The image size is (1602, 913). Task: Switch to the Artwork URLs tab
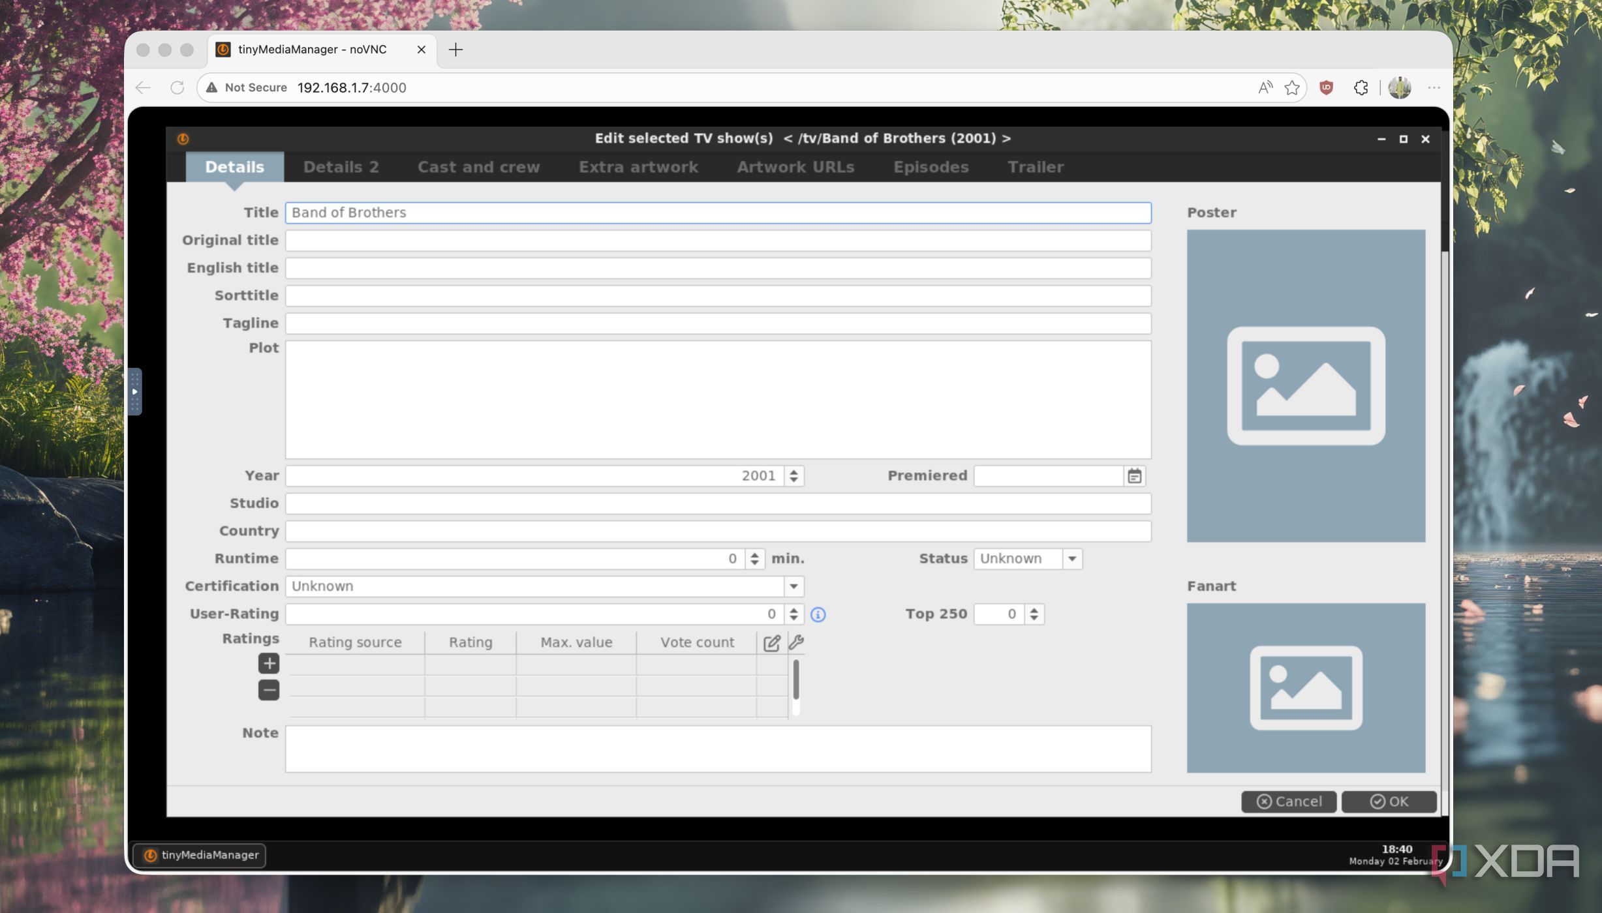tap(795, 167)
